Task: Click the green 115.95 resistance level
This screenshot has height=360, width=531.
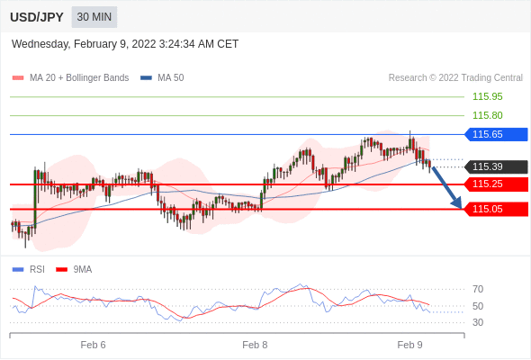Action: click(x=487, y=97)
